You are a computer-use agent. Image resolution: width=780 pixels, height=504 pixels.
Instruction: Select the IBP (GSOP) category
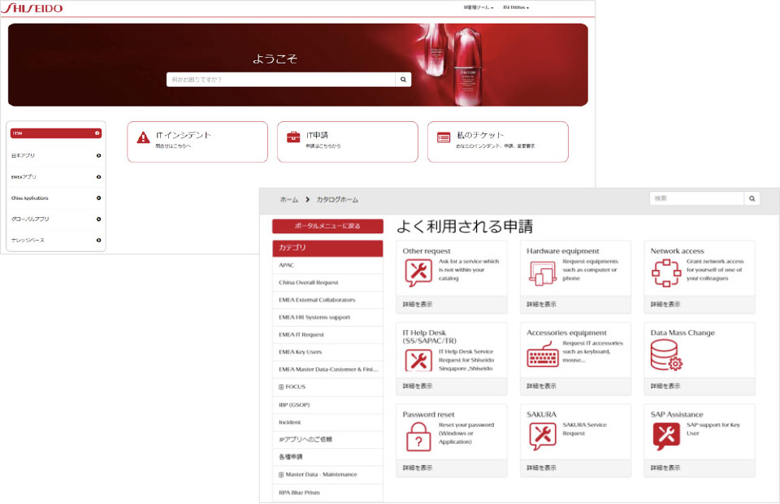click(x=327, y=405)
